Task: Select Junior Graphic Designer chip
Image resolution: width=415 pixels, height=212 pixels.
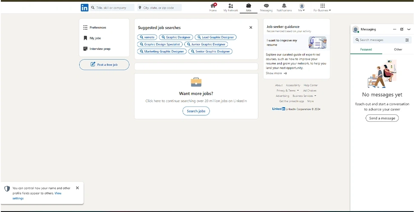Action: coord(206,44)
